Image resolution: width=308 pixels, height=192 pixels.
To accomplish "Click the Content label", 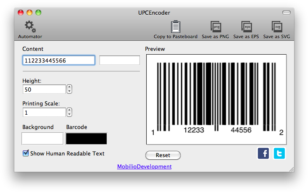I will coord(33,49).
